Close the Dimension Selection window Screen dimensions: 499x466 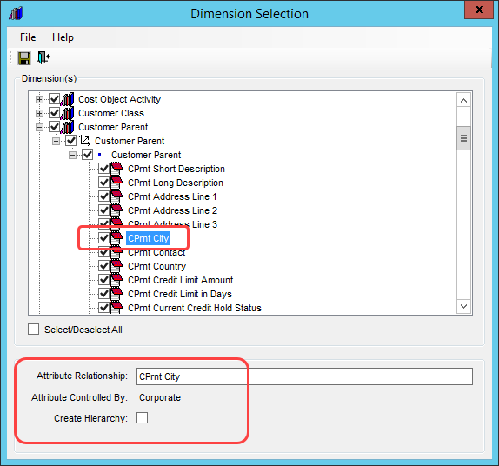point(479,10)
